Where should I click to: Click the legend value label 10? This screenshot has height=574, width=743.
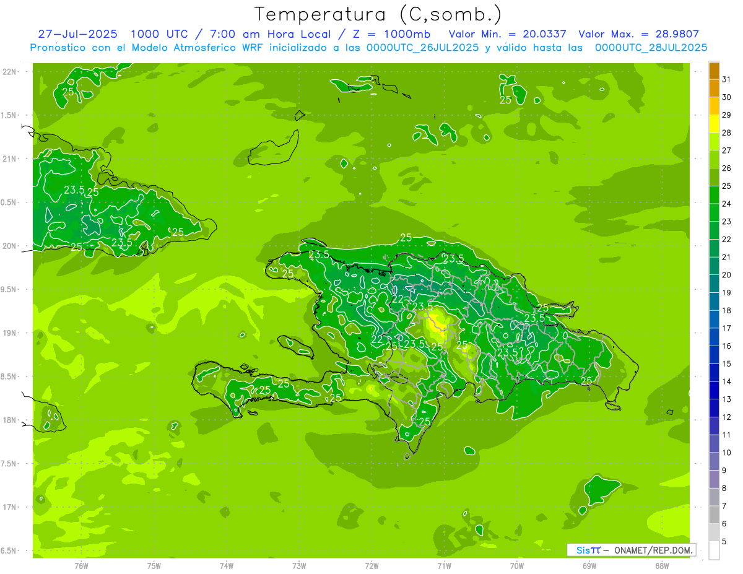pos(726,453)
